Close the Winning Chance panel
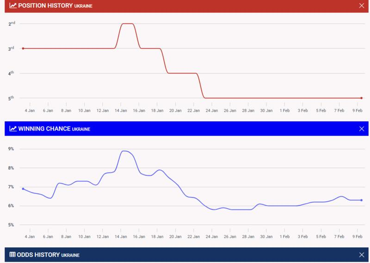 [x=362, y=129]
